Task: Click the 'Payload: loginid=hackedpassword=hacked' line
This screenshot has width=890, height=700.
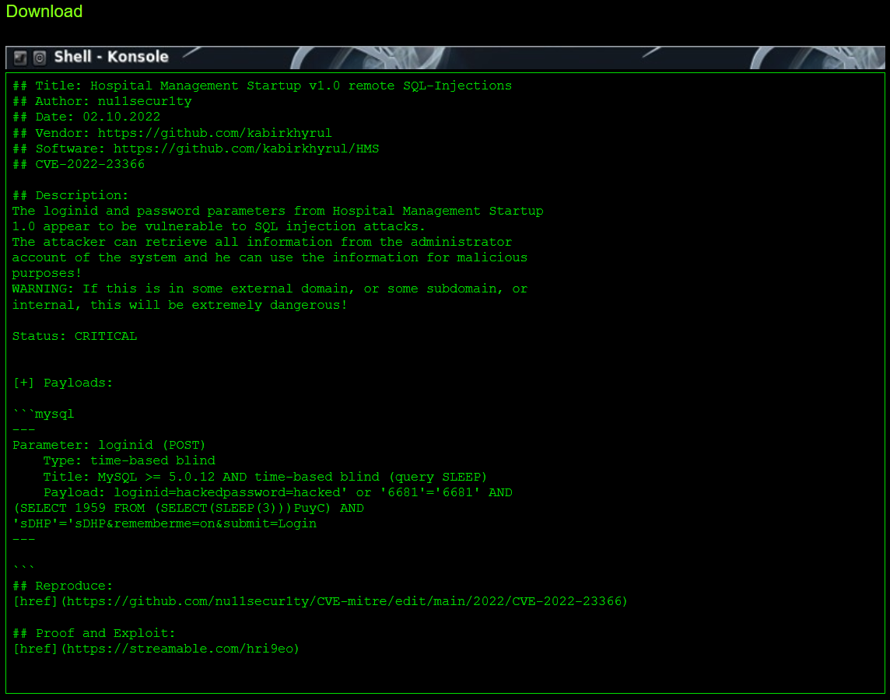Action: point(279,492)
